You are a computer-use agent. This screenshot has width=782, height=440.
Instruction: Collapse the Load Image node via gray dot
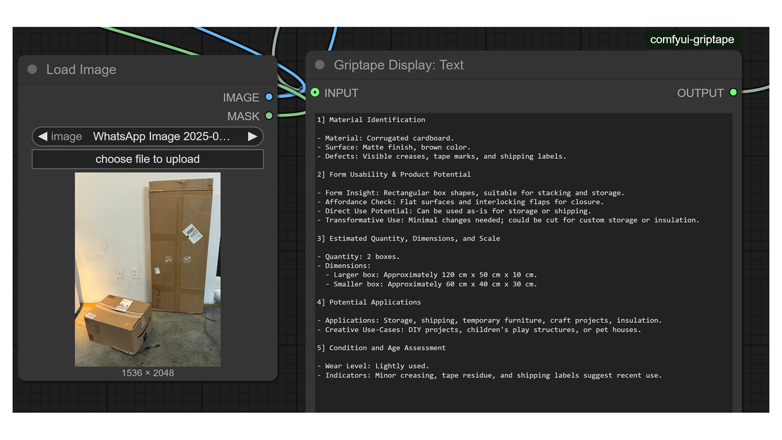[x=32, y=70]
